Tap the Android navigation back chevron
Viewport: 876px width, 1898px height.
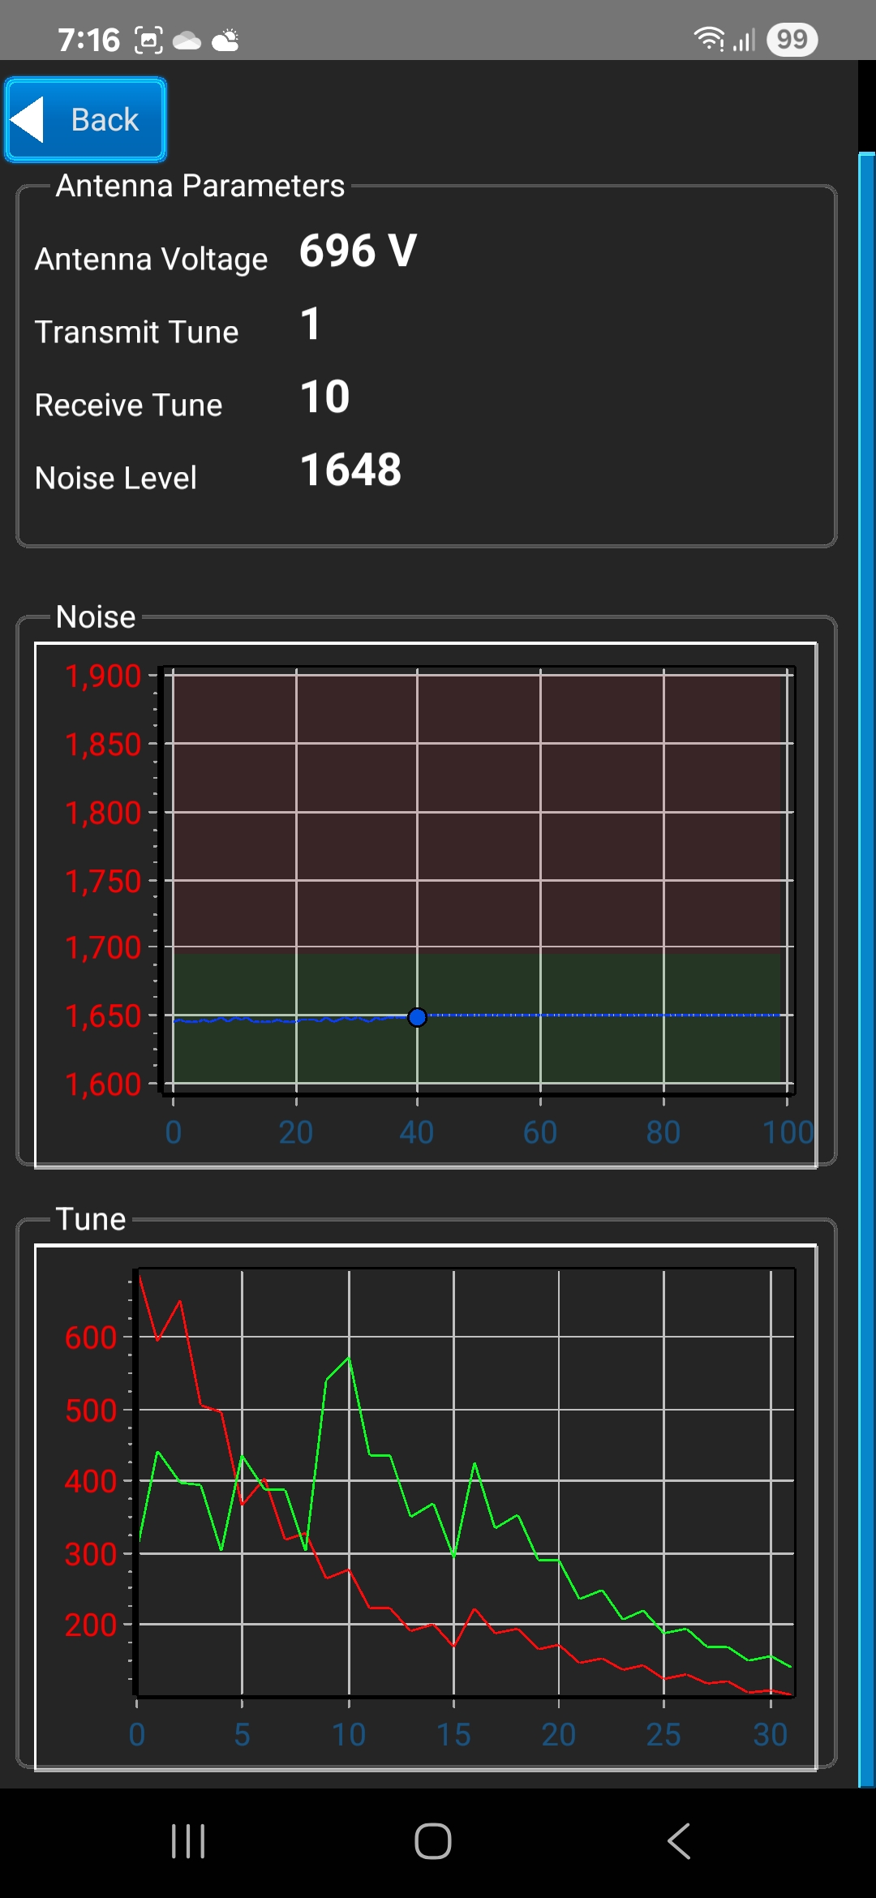679,1841
